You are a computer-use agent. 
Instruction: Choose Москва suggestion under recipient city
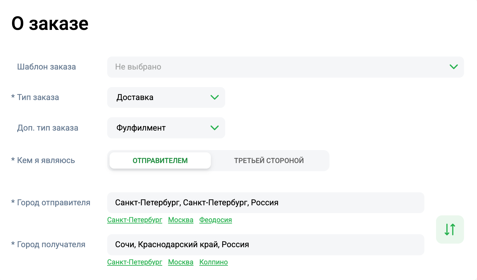click(x=181, y=262)
